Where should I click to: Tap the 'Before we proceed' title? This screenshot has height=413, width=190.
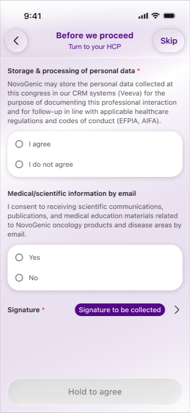[x=95, y=35]
